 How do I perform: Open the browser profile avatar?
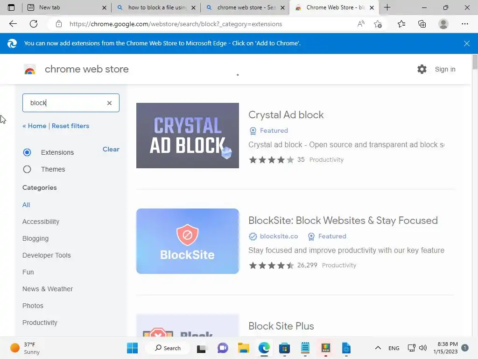pos(443,24)
